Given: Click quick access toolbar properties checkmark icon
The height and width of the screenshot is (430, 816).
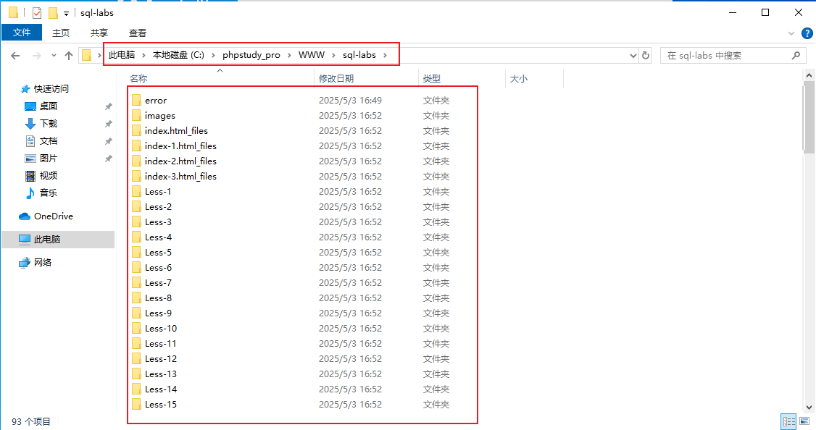Looking at the screenshot, I should (x=36, y=12).
